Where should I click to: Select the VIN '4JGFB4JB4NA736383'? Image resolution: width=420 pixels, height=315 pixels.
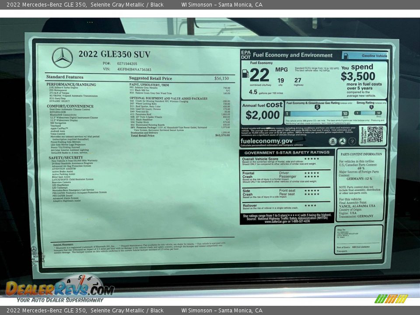(134, 70)
